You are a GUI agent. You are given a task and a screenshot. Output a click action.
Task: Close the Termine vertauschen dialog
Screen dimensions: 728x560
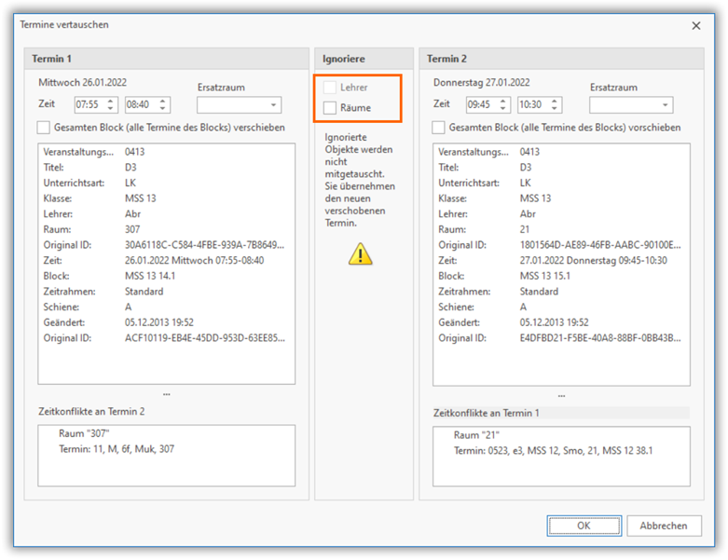tap(695, 25)
